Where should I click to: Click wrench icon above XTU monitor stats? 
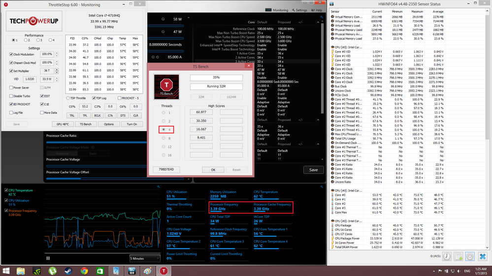[322, 187]
